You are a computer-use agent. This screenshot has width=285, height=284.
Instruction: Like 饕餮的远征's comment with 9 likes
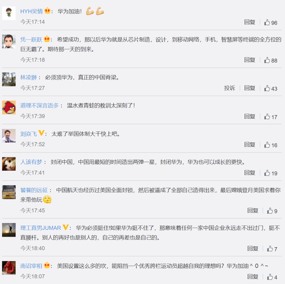tap(272, 211)
